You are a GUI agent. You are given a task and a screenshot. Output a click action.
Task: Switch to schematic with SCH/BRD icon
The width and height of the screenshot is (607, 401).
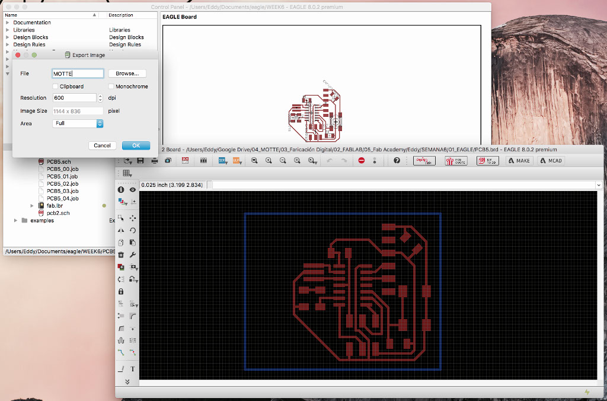pos(185,160)
